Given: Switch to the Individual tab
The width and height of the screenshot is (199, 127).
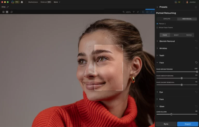Looking at the screenshot, I should pos(187,19).
